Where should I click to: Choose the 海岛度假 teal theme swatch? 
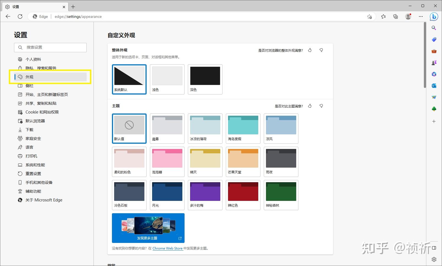coord(243,129)
